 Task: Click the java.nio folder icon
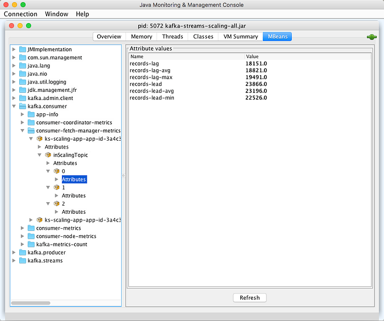tap(22, 74)
